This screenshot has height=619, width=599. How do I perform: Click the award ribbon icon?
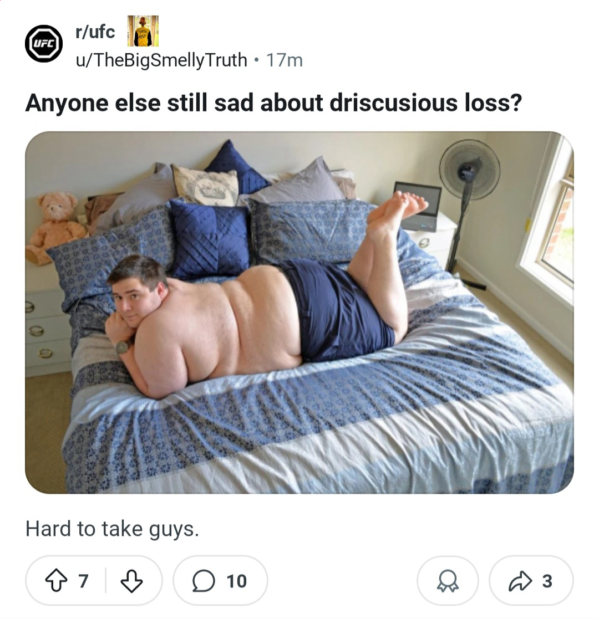pyautogui.click(x=447, y=581)
